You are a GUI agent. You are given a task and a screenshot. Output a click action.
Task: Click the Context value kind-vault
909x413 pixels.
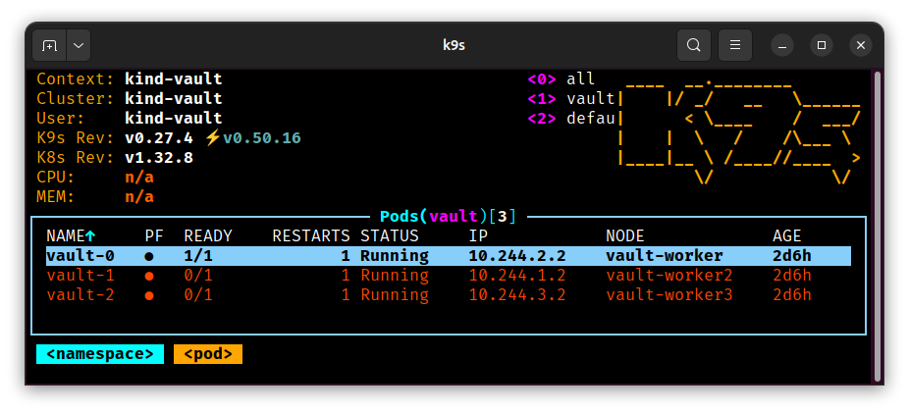[174, 79]
